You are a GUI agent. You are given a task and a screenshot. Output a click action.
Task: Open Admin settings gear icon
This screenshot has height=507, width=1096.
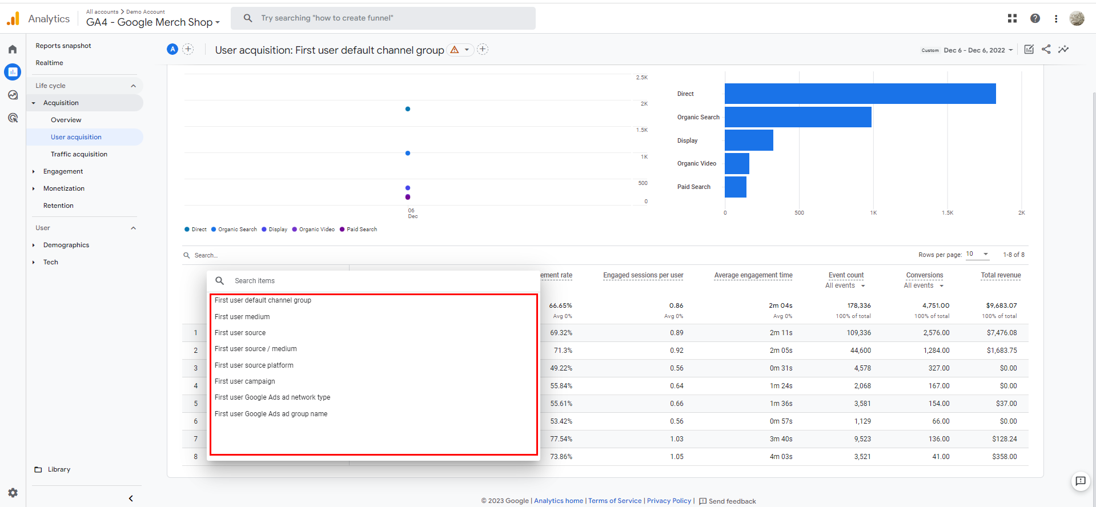(x=13, y=492)
